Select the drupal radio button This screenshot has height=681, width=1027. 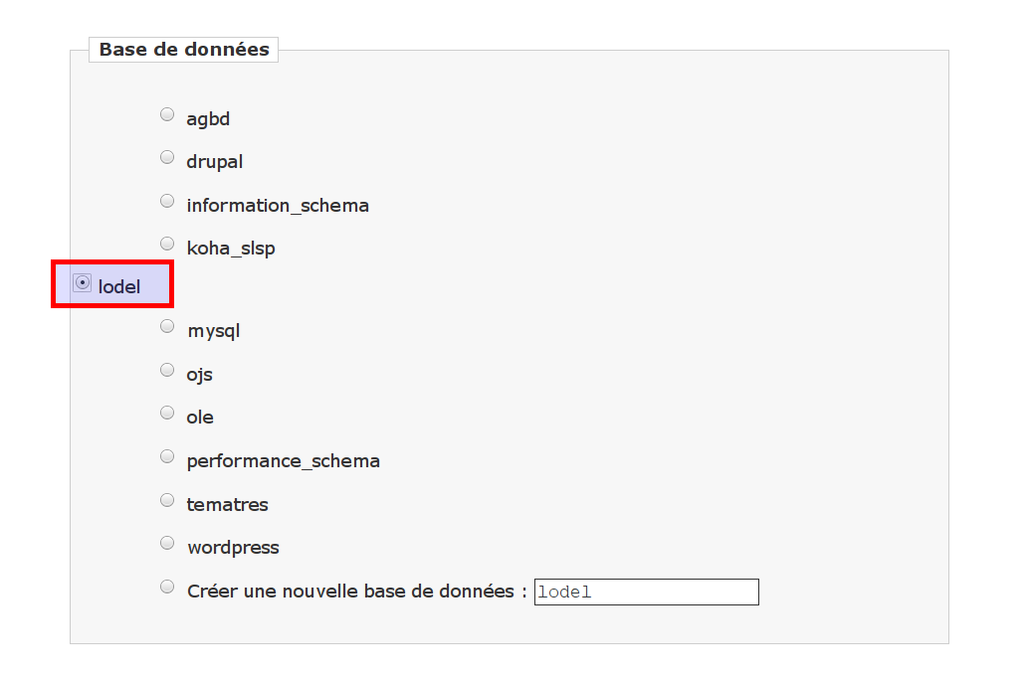167,157
